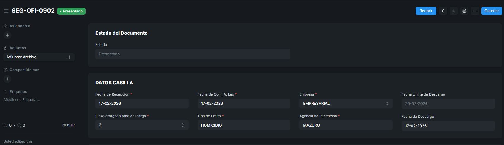The image size is (504, 145).
Task: Click Añadir una Etiqueta tag field
Action: coord(22,100)
